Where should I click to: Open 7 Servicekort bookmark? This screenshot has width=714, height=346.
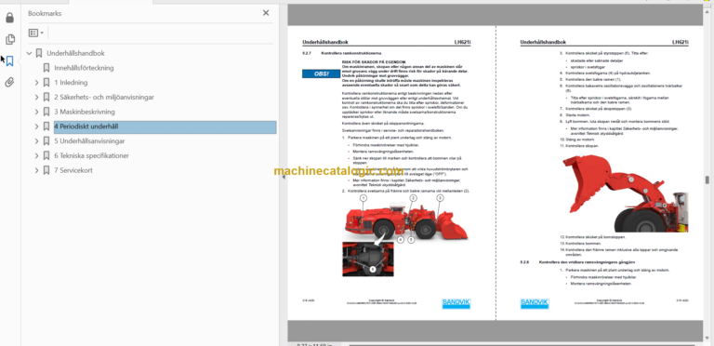click(x=73, y=170)
